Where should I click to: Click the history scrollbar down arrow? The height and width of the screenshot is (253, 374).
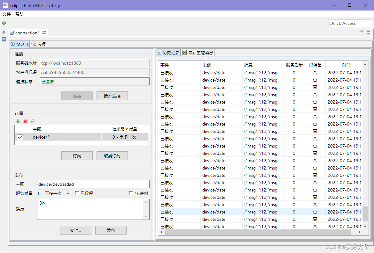[365, 226]
